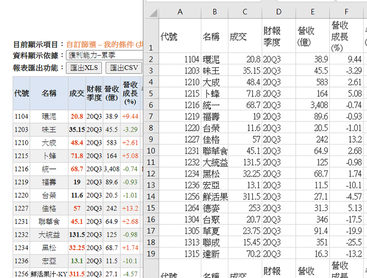
Task: Click the 匯出CSV export button
Action: [124, 68]
